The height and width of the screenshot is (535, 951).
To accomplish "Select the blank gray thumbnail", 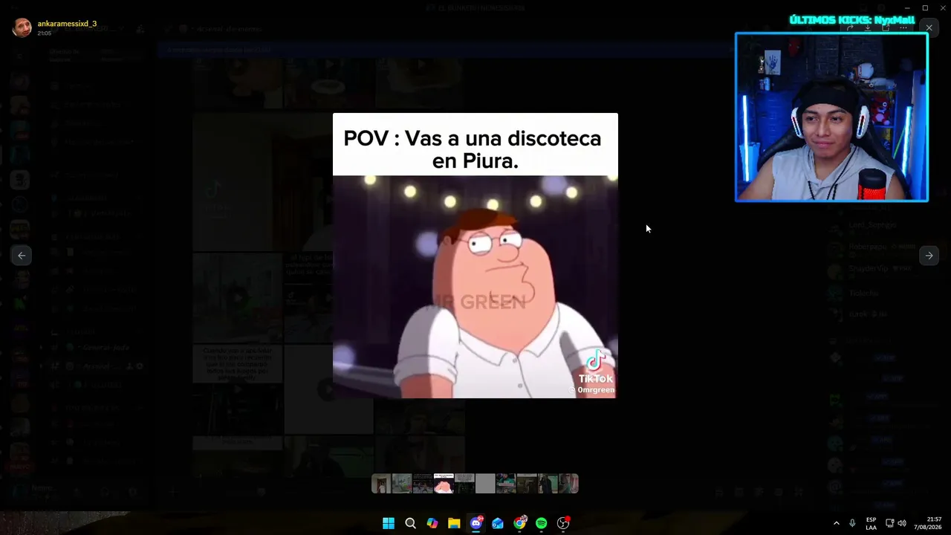I will (485, 484).
